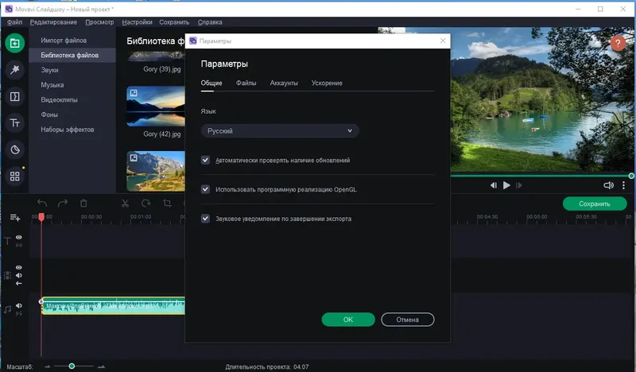Screen dimensions: 636x372
Task: Click the timeline Масштаб zoom slider handle
Action: click(72, 366)
